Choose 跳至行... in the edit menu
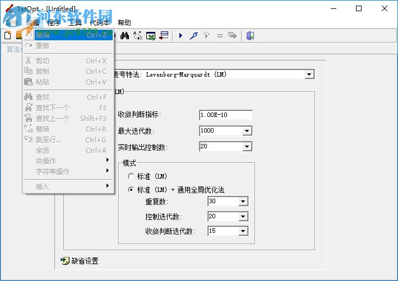 click(68, 139)
